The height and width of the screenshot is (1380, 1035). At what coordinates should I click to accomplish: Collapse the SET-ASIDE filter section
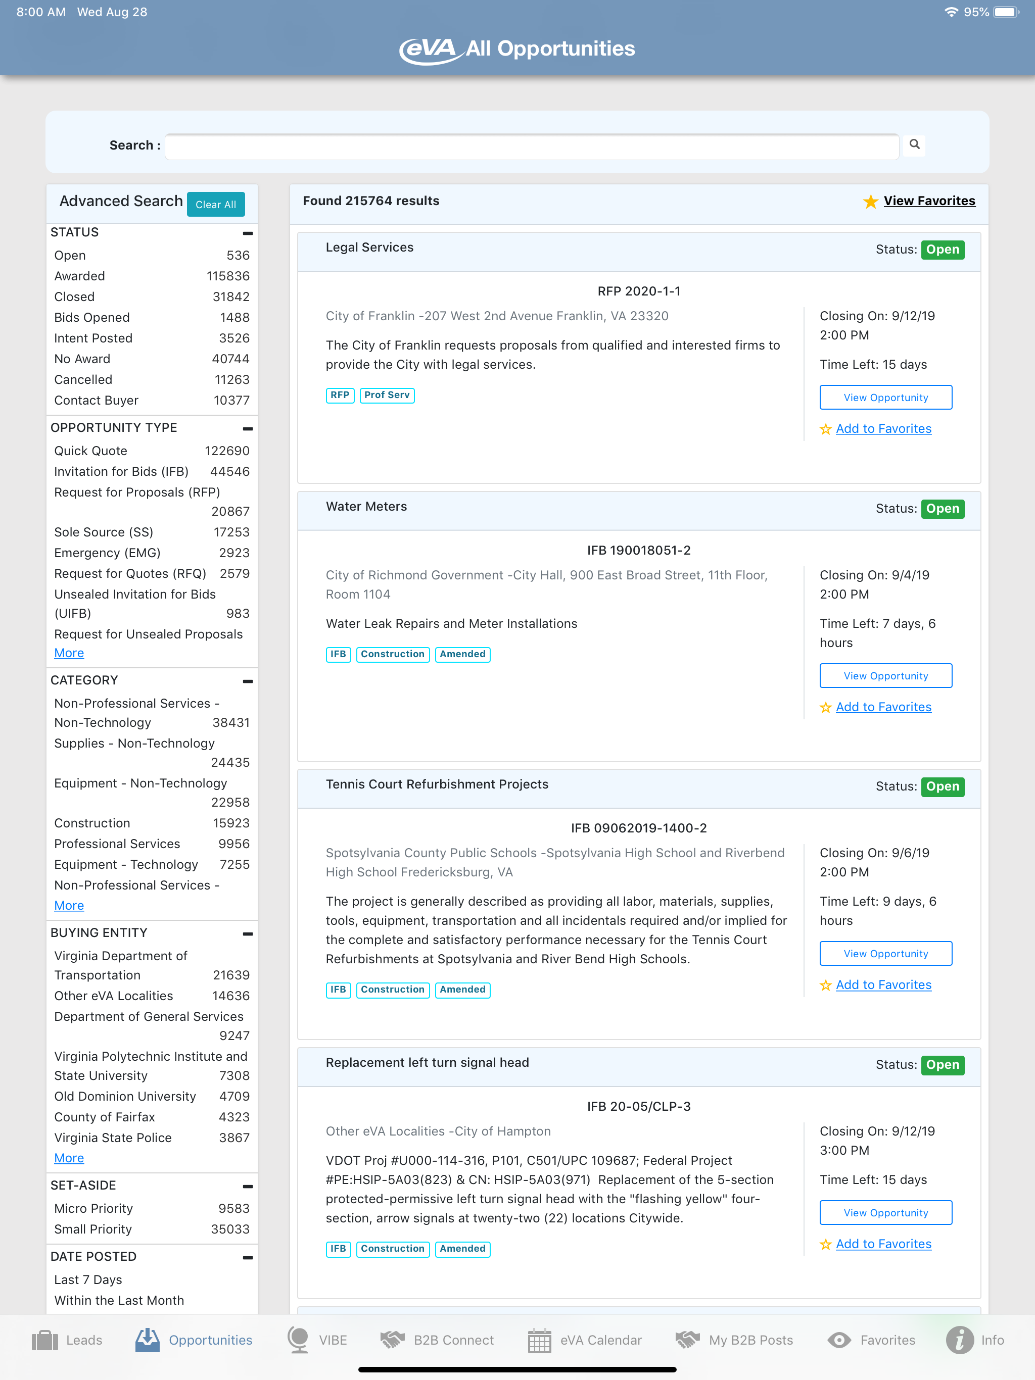(x=248, y=1187)
